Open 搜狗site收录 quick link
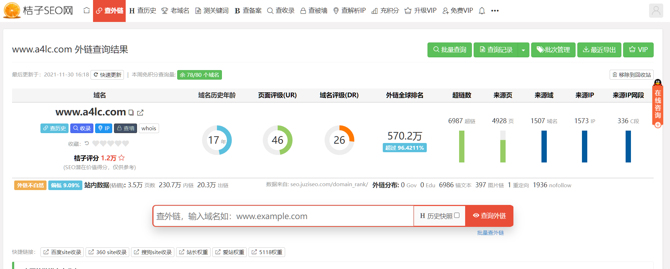Image resolution: width=670 pixels, height=269 pixels. tap(153, 252)
